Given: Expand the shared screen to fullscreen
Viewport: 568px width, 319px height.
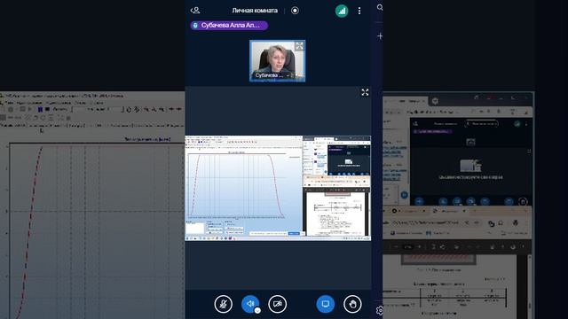Looking at the screenshot, I should (365, 92).
